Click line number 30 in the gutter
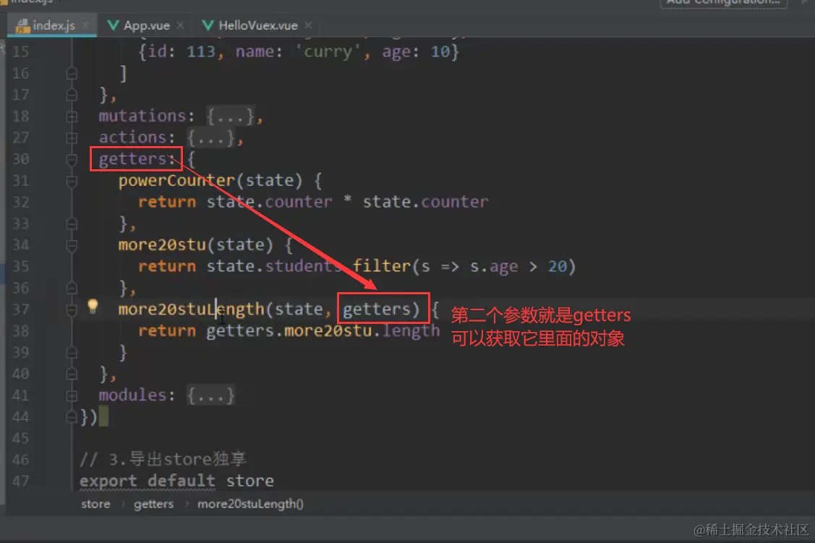Viewport: 815px width, 543px height. tap(21, 159)
